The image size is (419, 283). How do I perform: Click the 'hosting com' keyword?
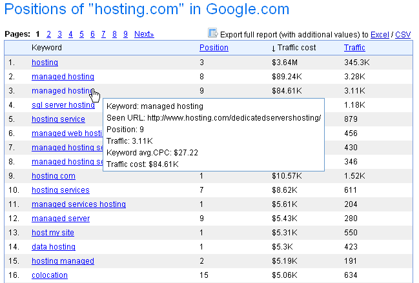point(53,176)
